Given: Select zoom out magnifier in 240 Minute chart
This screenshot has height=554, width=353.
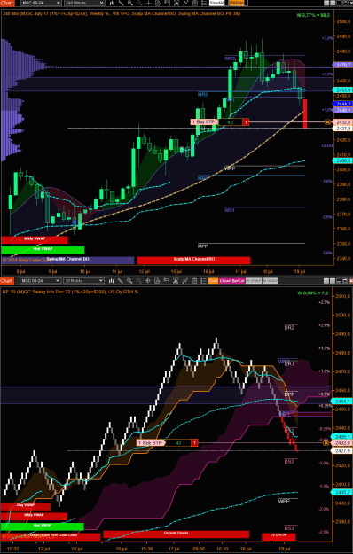Looking at the screenshot, I should (x=139, y=3).
